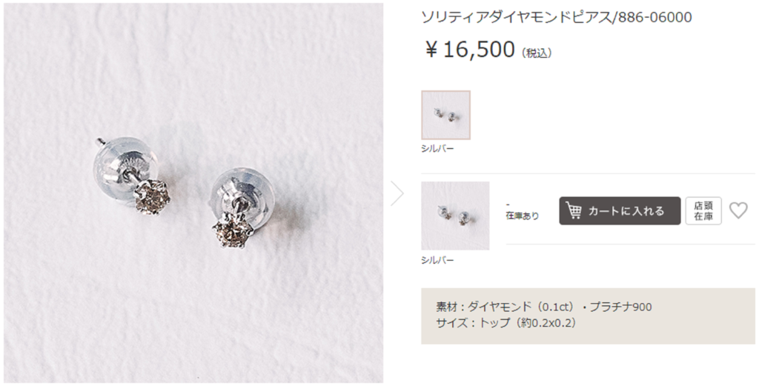759x386 pixels.
Task: Show next product image with right chevron
Action: click(x=397, y=193)
